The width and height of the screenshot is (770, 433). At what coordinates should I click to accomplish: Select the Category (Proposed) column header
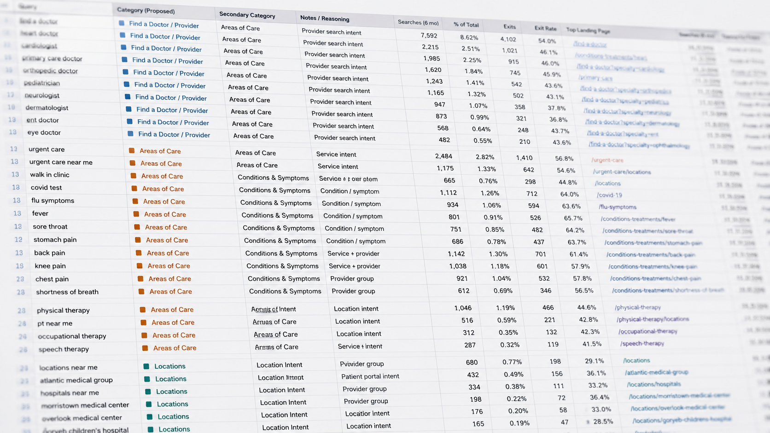(x=146, y=10)
